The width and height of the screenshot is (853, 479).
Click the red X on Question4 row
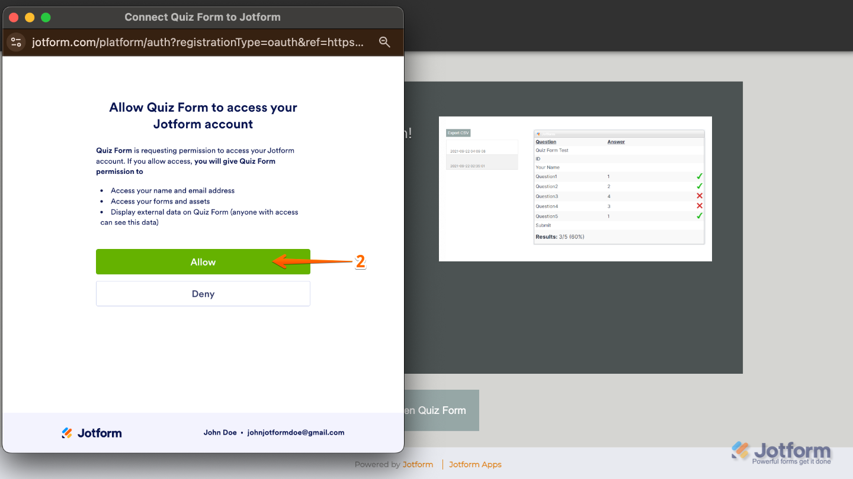(699, 206)
